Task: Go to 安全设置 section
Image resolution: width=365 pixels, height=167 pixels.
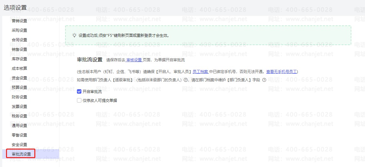Action: tap(19, 145)
